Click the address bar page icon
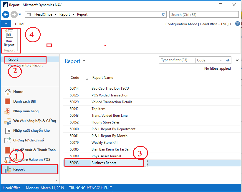242x192 pixels. [29, 14]
